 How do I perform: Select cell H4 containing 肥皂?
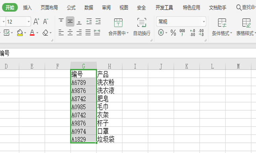pos(109,98)
